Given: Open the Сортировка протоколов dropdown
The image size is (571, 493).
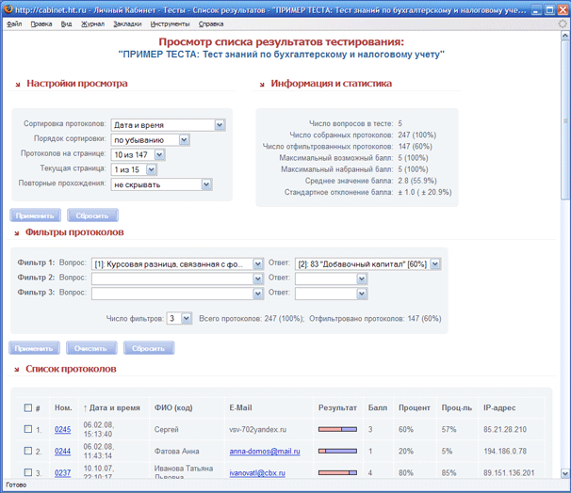Looking at the screenshot, I should tap(169, 125).
